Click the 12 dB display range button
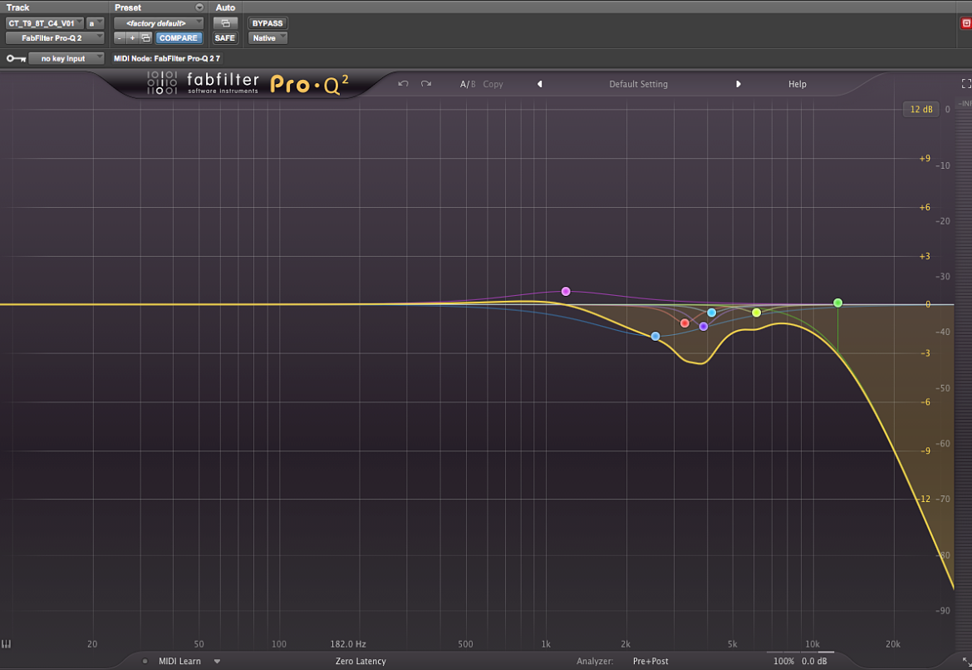Image resolution: width=972 pixels, height=670 pixels. point(921,109)
